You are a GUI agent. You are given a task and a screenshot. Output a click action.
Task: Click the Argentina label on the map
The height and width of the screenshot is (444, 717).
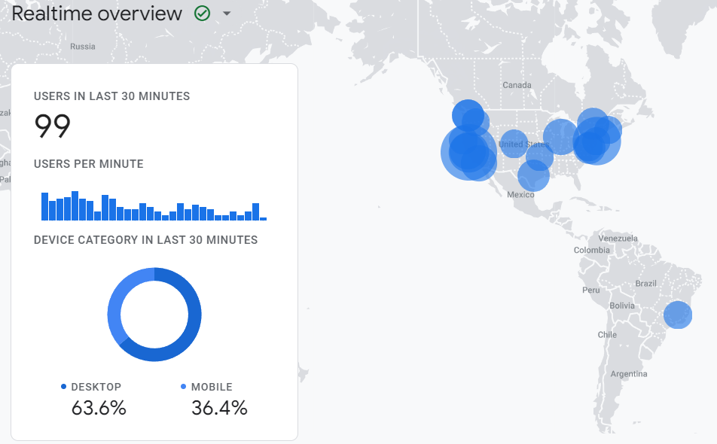pyautogui.click(x=628, y=374)
